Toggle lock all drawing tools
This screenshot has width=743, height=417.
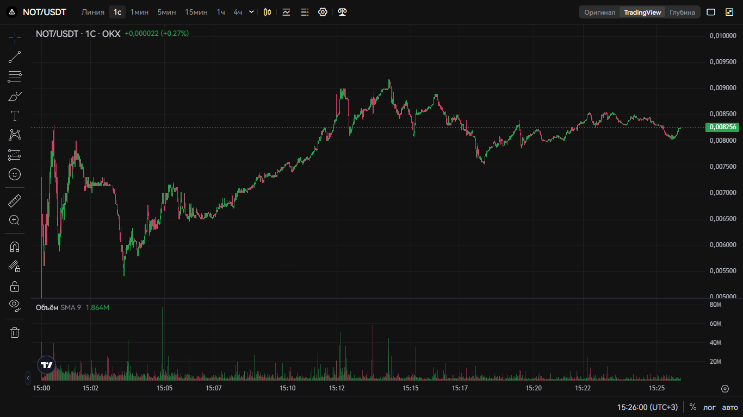pos(15,286)
